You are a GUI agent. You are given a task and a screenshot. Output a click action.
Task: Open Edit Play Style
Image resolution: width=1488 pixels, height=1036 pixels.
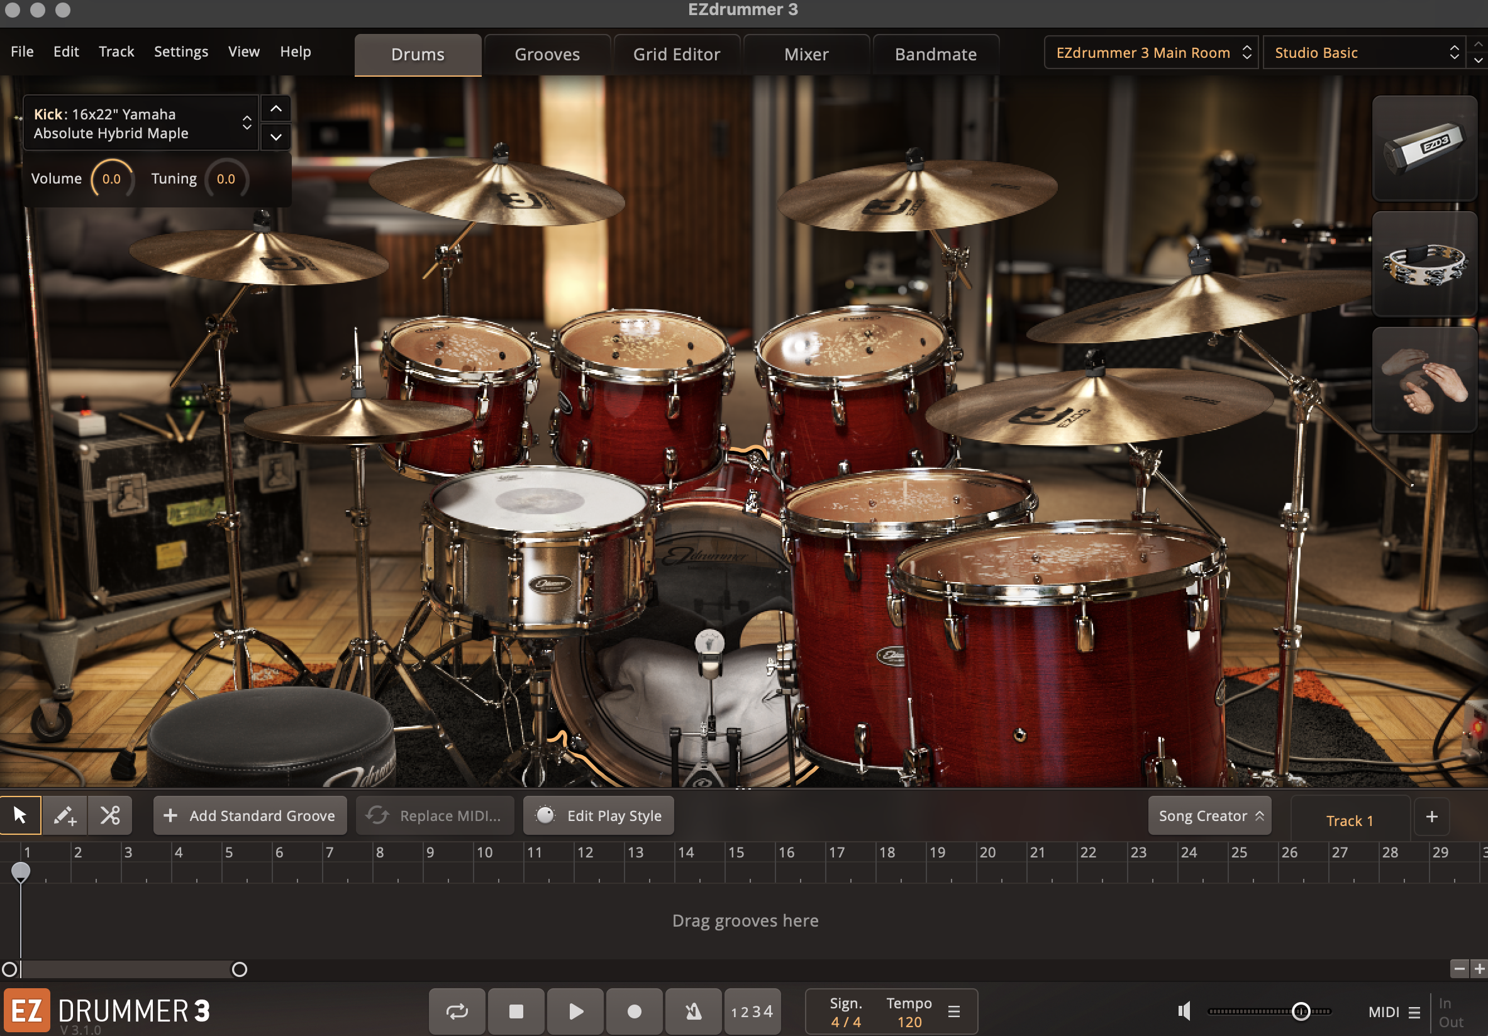[x=598, y=815]
